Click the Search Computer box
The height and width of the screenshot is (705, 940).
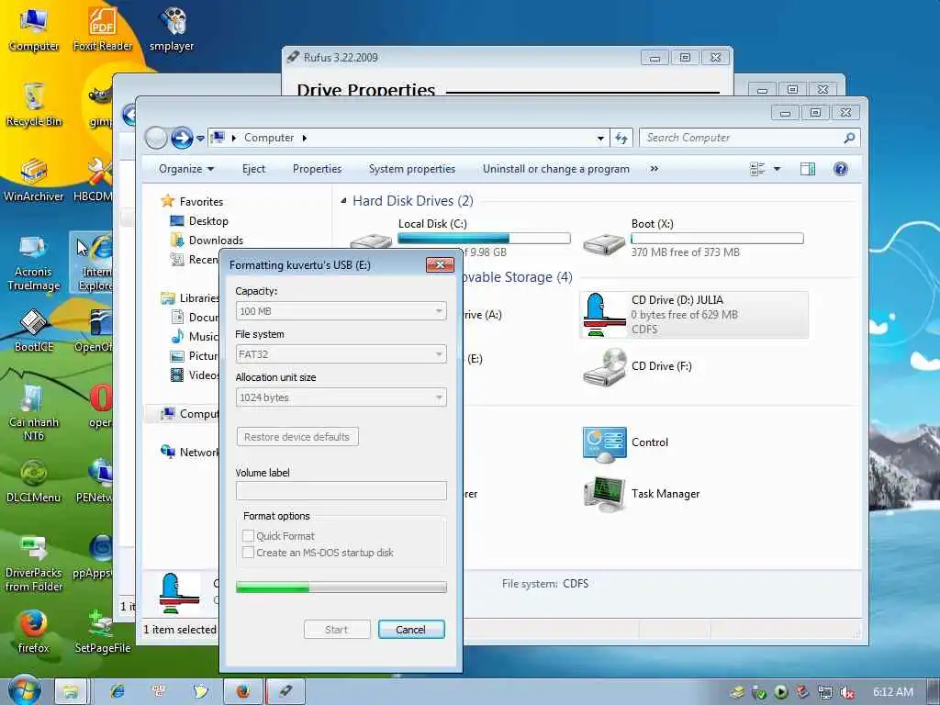749,138
